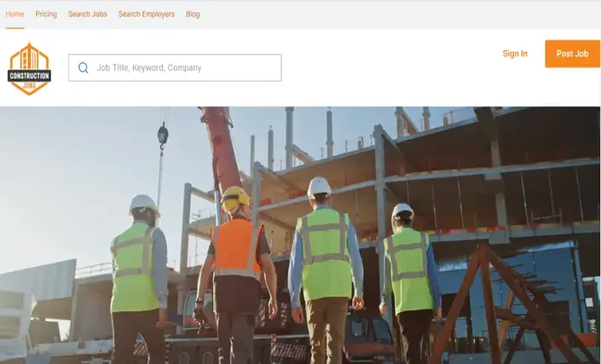Focus the Job Title, Keyword, Company field

(x=175, y=68)
